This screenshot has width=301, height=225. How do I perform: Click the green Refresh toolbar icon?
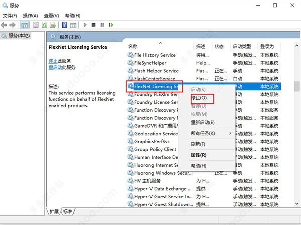pyautogui.click(x=45, y=25)
